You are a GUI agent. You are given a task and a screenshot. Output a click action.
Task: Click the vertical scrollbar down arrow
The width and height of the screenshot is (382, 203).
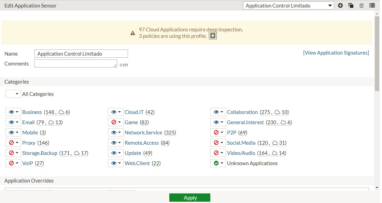377,187
